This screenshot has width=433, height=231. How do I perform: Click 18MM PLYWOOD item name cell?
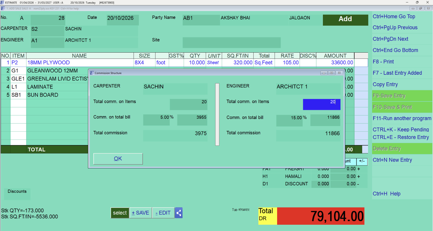80,63
